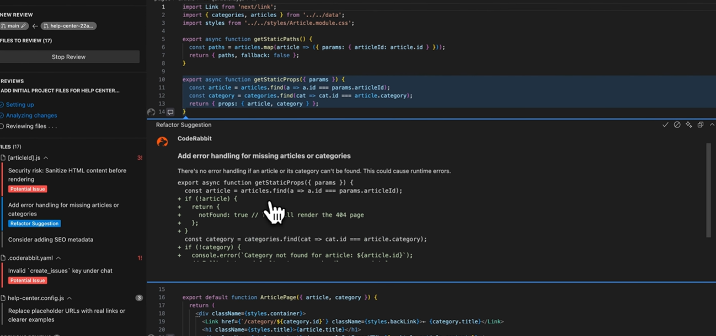Select the help-center-22a branch pill
This screenshot has width=716, height=336.
click(68, 26)
